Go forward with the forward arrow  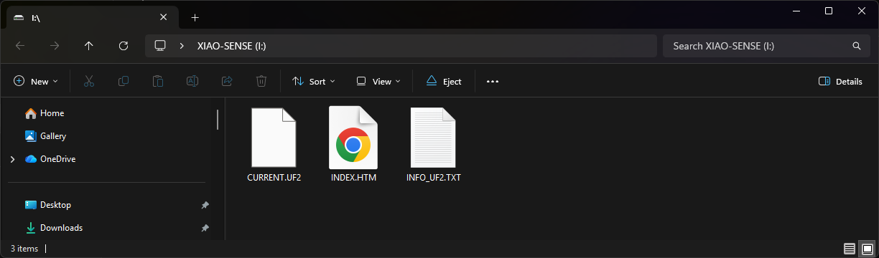point(55,46)
